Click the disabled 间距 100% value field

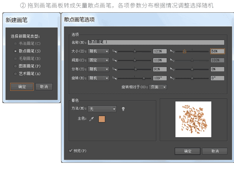click(217, 60)
